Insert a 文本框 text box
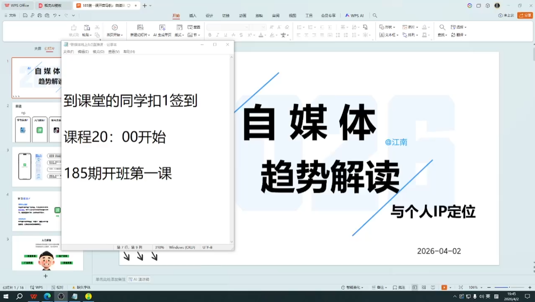This screenshot has height=302, width=535. click(x=389, y=35)
